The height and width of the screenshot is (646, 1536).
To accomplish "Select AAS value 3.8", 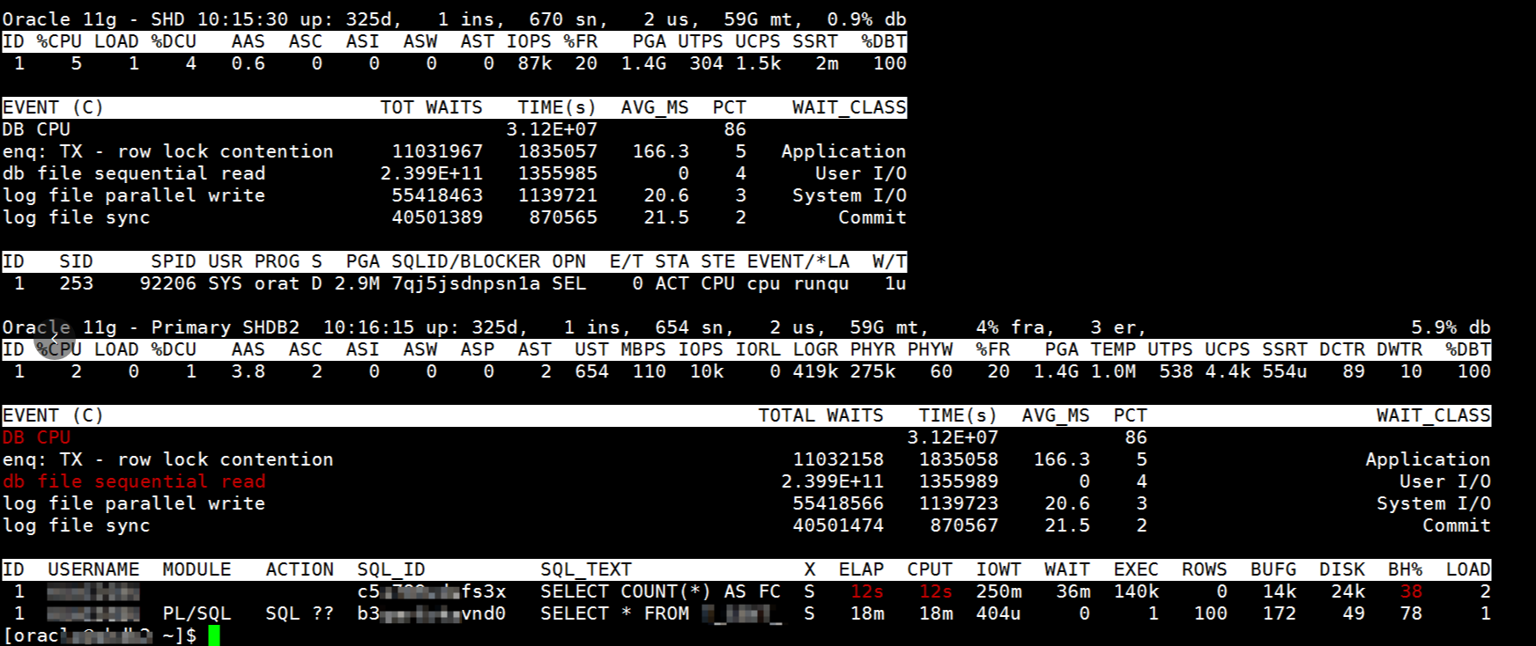I will pyautogui.click(x=249, y=371).
